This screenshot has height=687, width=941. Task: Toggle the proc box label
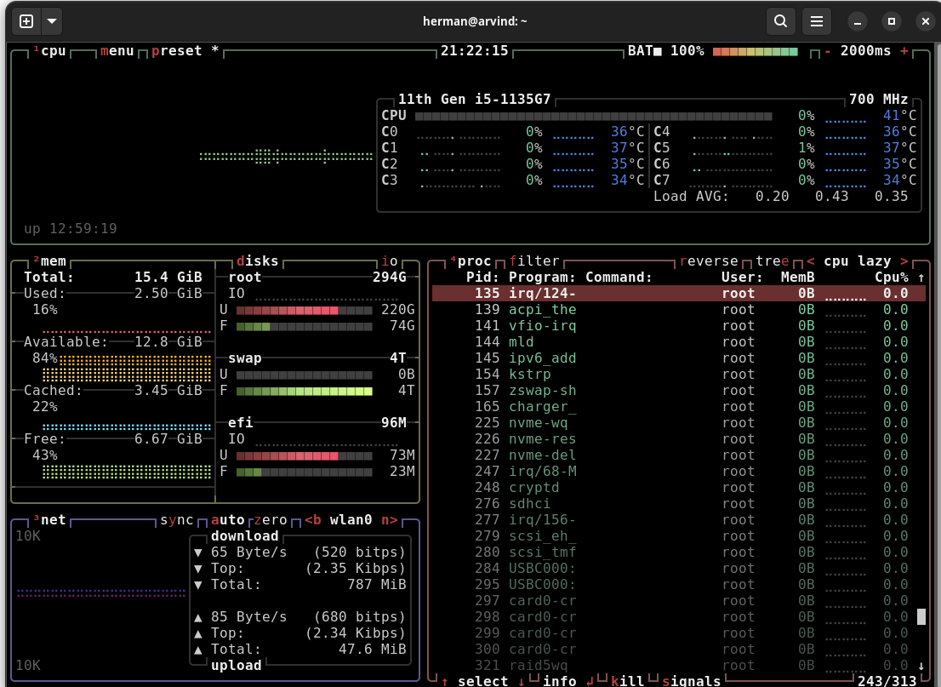(470, 261)
